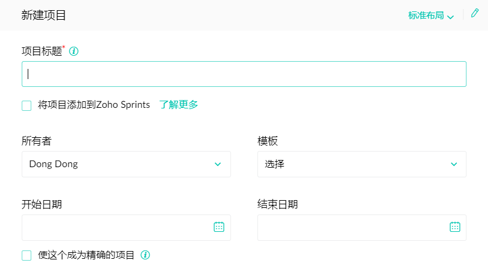
Task: Click the chevron arrow in 模板 field
Action: click(x=454, y=164)
